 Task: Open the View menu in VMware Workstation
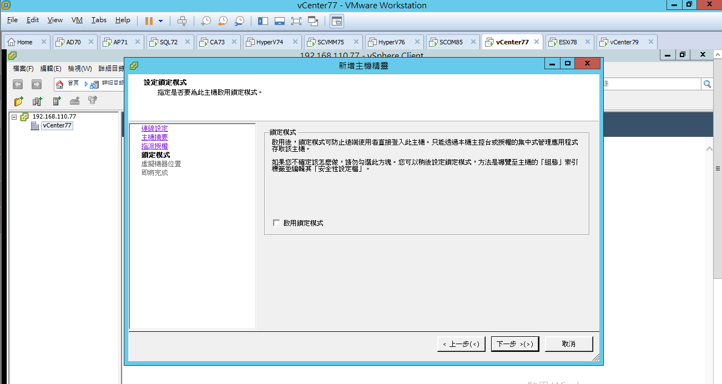coord(55,20)
